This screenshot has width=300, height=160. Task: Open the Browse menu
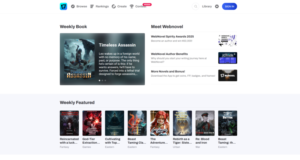click(x=81, y=6)
